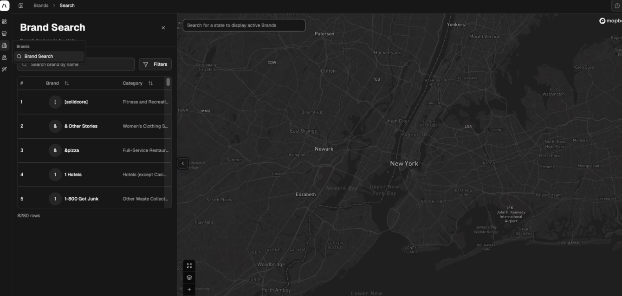Viewport: 622px width, 296px height.
Task: Click the Woodbridge label on map
Action: point(271,264)
